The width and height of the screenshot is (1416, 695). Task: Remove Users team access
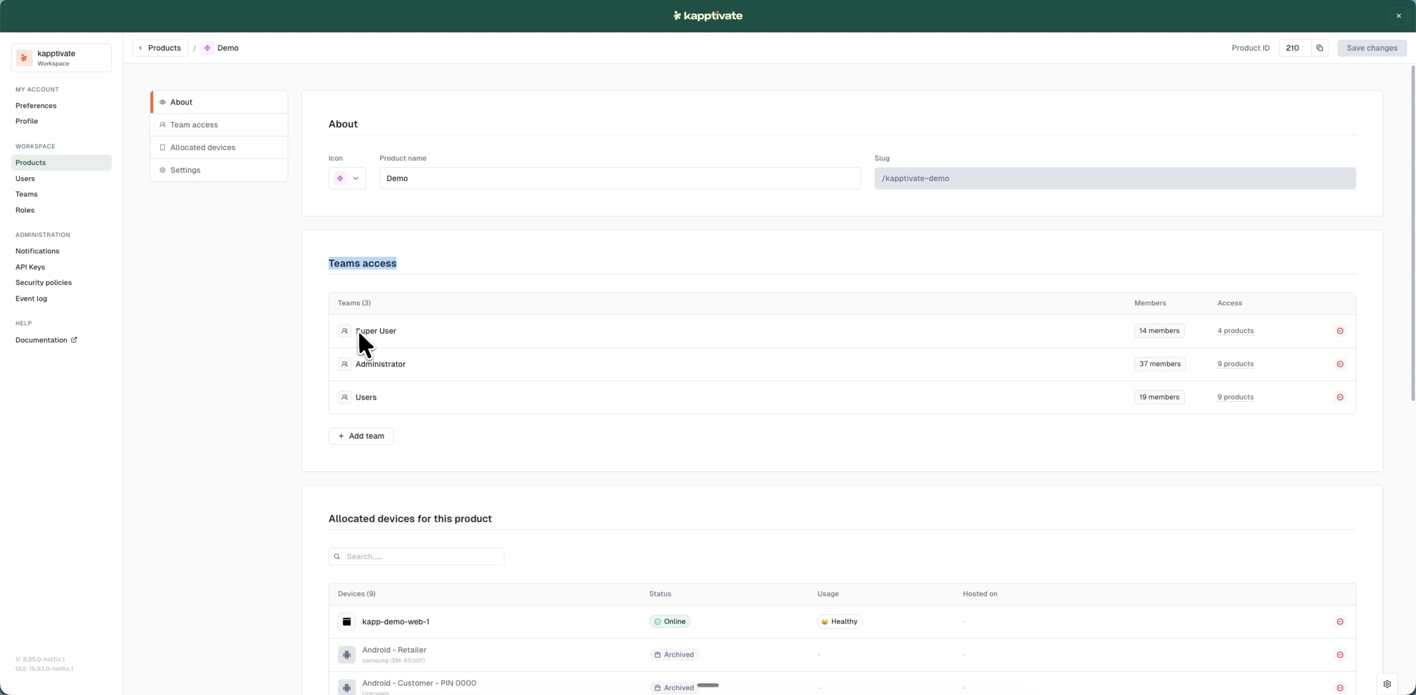coord(1340,397)
